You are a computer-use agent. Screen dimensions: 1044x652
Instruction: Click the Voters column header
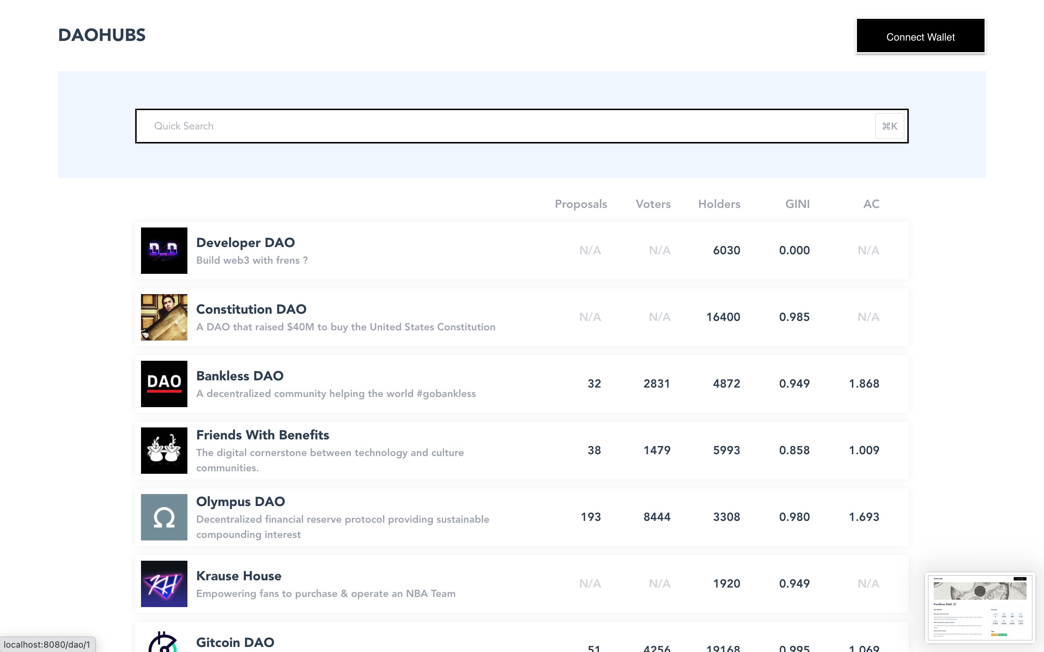[653, 204]
